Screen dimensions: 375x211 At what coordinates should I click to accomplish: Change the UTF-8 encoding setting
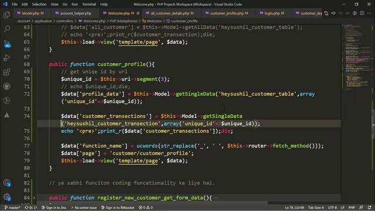[332, 207]
